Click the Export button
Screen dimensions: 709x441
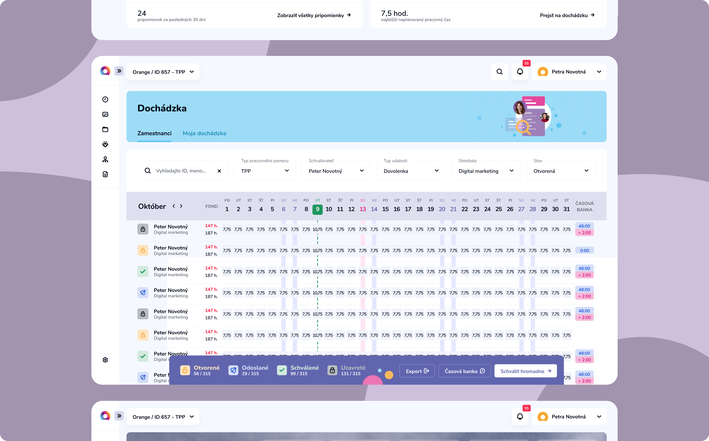click(x=417, y=371)
